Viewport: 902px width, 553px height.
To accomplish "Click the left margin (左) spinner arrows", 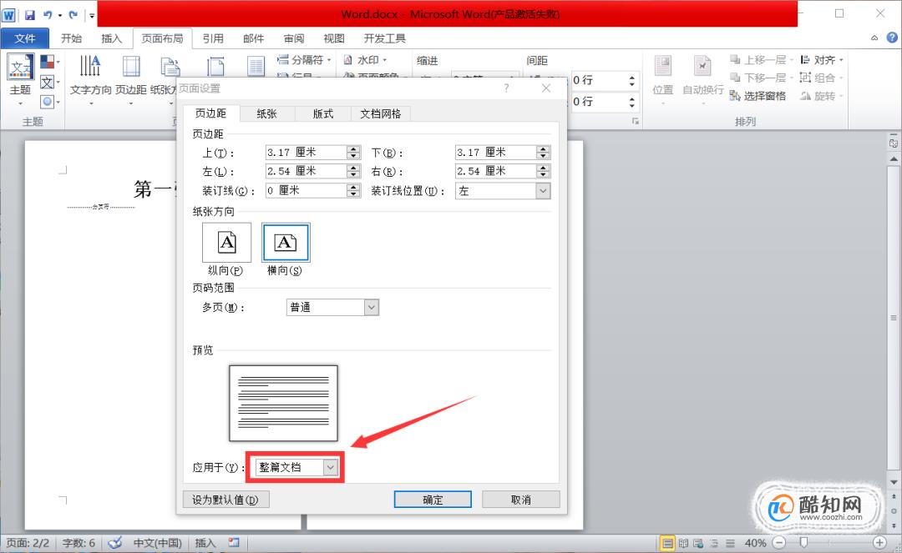I will tap(354, 171).
